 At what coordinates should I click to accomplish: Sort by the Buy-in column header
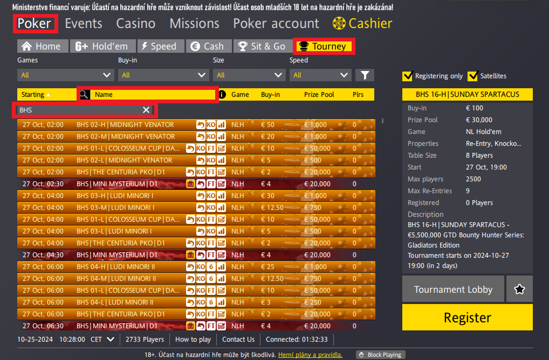click(270, 94)
